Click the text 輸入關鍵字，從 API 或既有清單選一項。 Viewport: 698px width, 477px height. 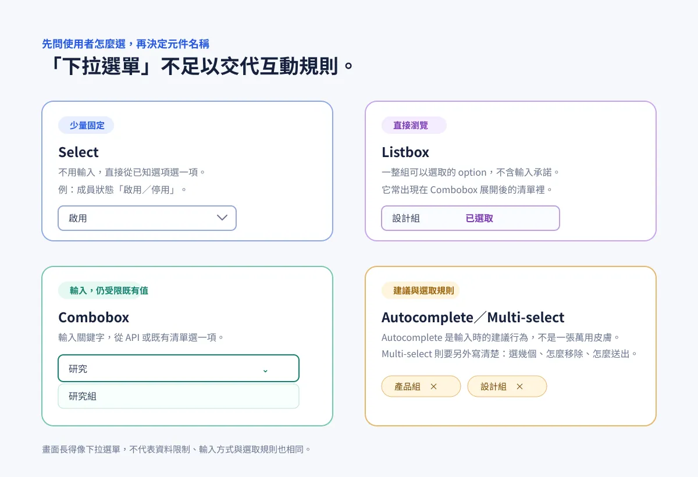click(141, 337)
